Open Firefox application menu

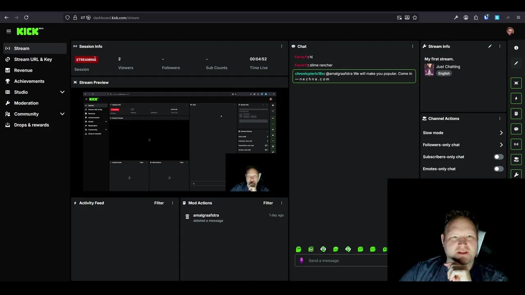[x=518, y=18]
